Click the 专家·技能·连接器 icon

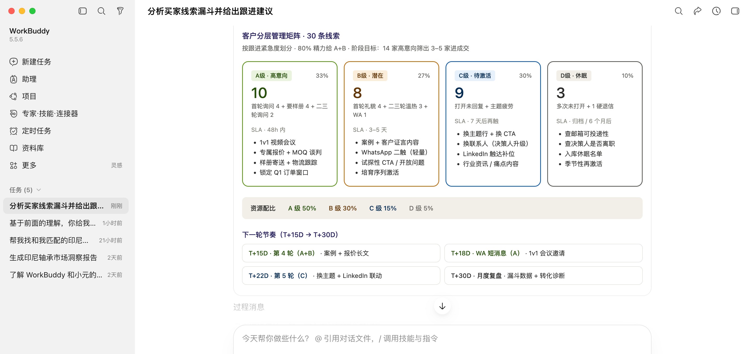point(14,113)
